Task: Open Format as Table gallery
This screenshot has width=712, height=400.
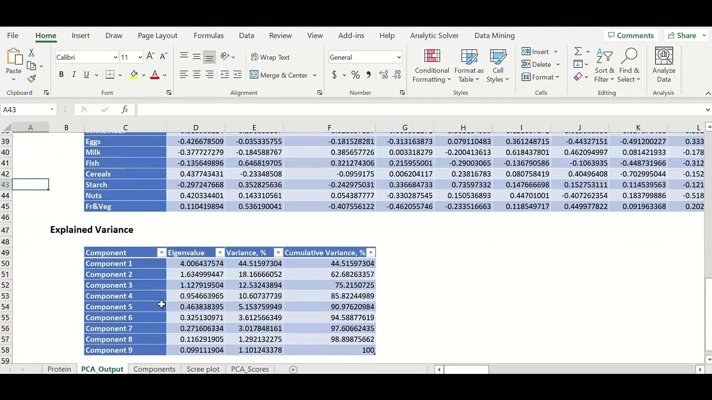Action: coord(469,66)
